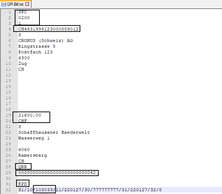Click the save-state disk icon on QR-Bill.txt tab
222x194 pixels.
(x=4, y=4)
